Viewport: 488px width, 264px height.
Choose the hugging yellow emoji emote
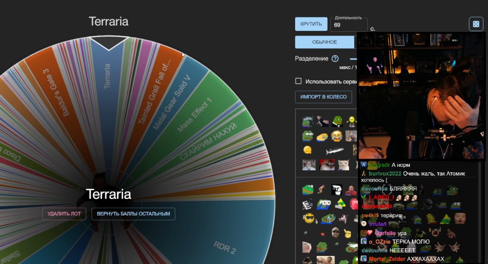pyautogui.click(x=307, y=150)
